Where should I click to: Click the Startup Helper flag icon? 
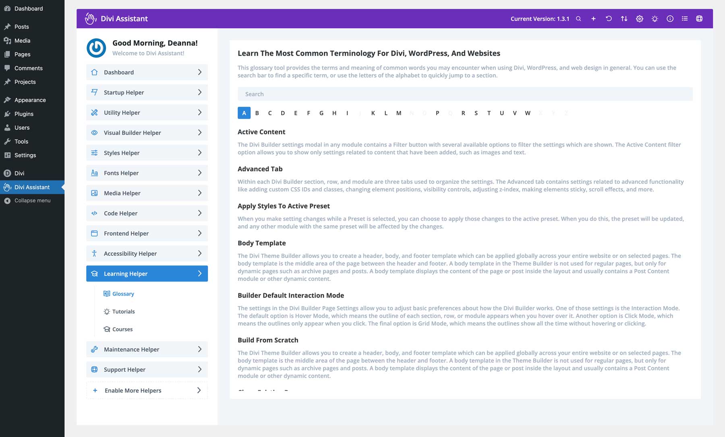[x=94, y=92]
